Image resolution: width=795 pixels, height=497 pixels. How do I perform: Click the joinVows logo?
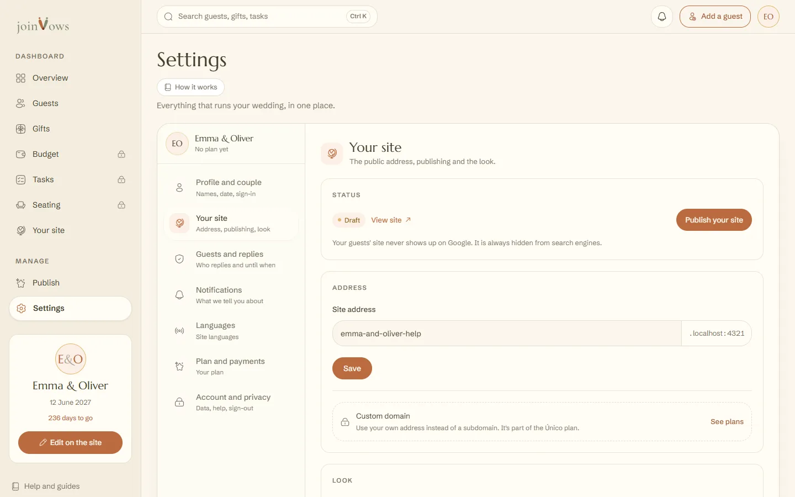tap(43, 25)
